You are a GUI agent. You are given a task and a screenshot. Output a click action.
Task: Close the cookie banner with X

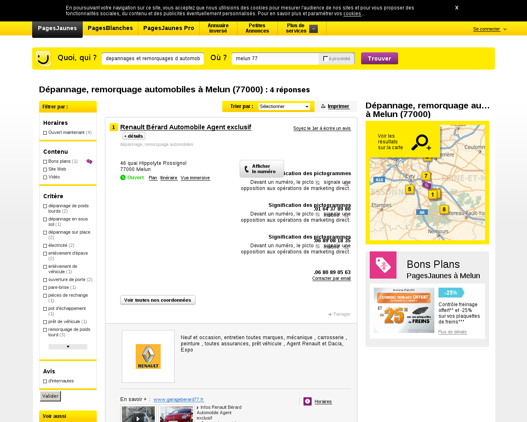[x=457, y=8]
